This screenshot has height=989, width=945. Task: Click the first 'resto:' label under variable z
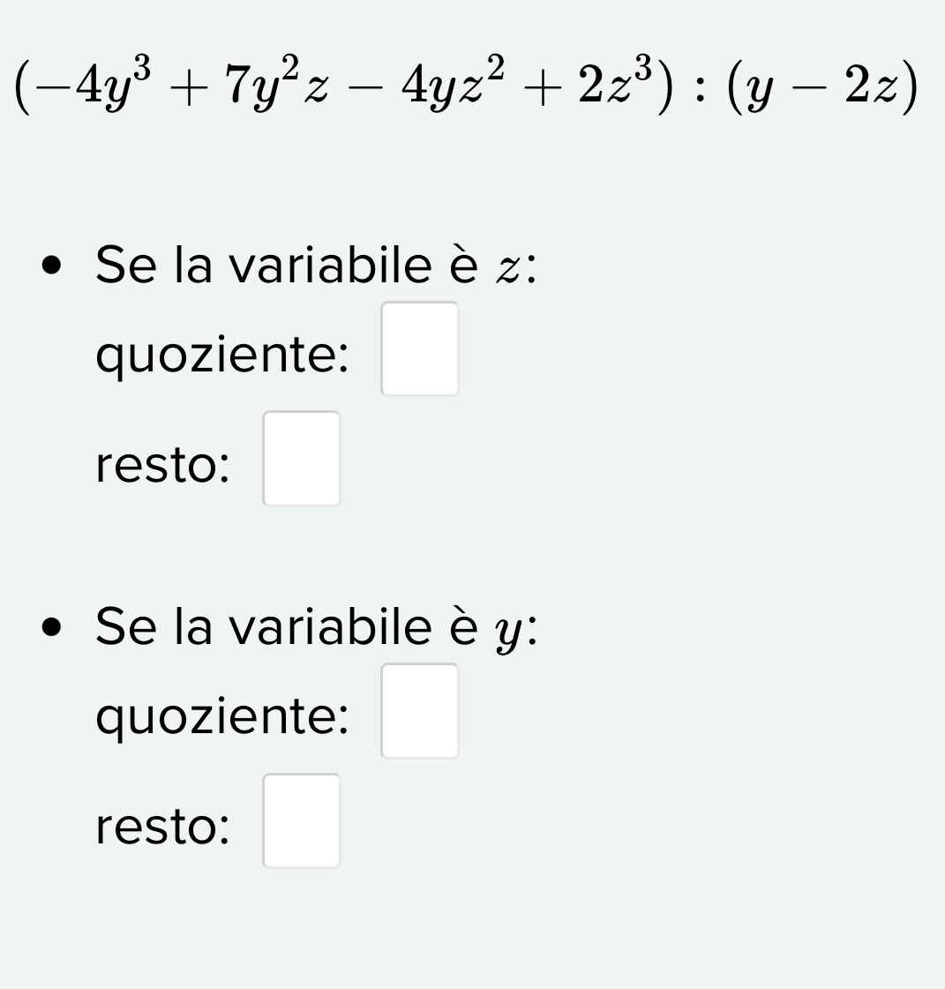[x=162, y=465]
